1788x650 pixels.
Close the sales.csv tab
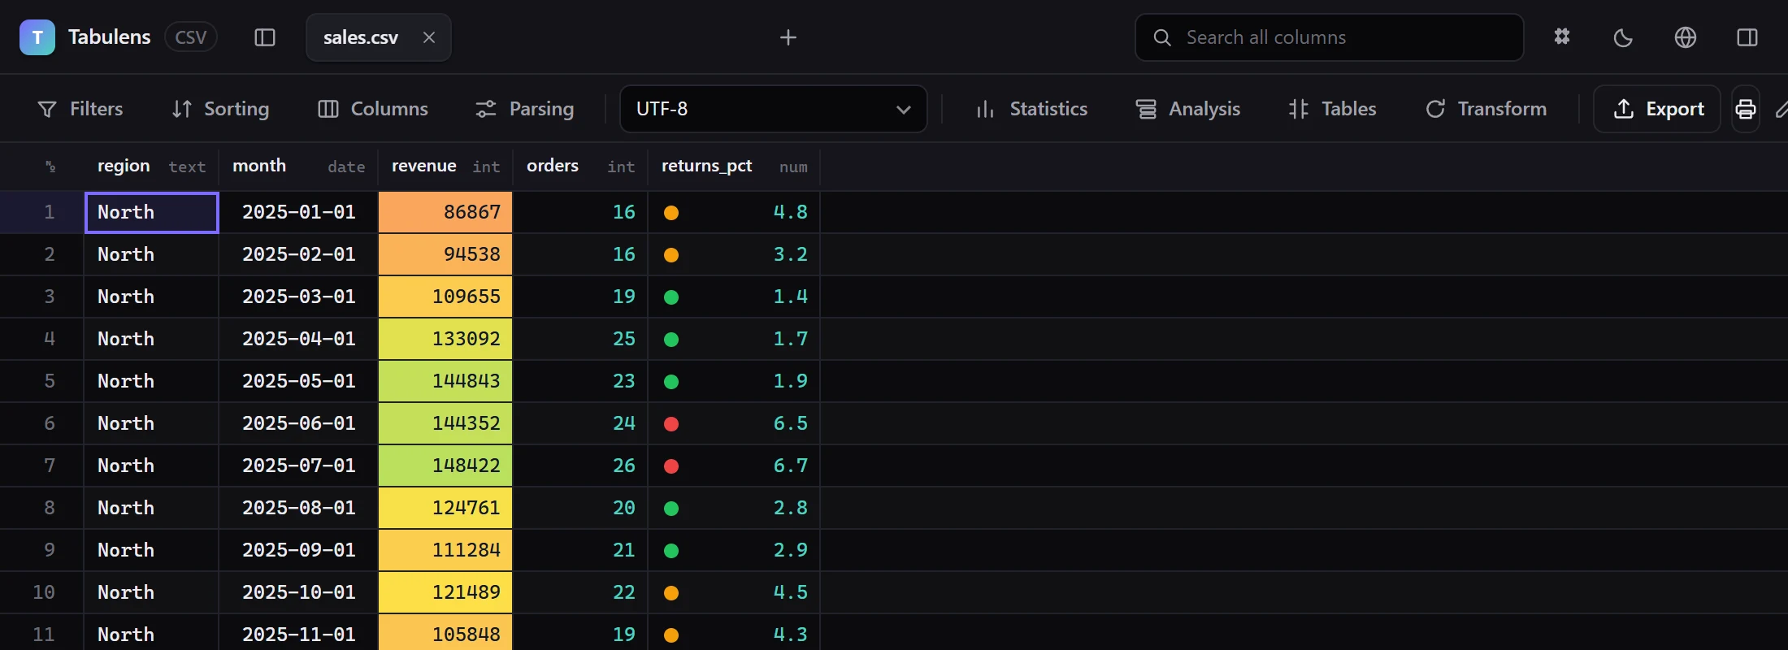click(429, 37)
